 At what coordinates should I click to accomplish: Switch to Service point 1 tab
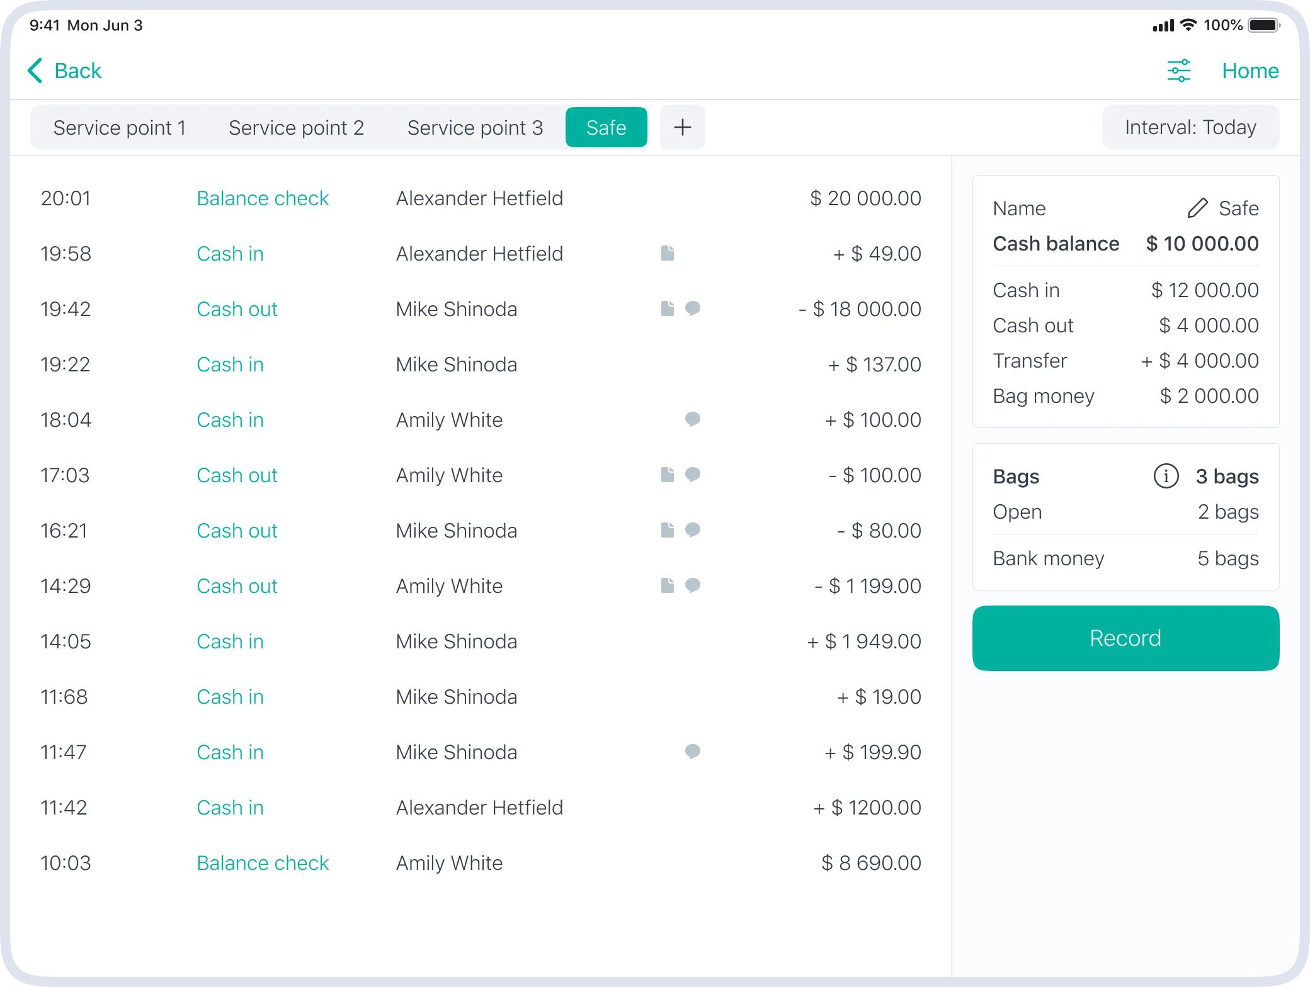(x=120, y=128)
